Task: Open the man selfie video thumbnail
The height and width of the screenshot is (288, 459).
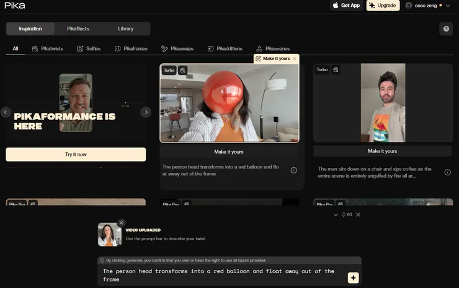Action: tap(383, 103)
